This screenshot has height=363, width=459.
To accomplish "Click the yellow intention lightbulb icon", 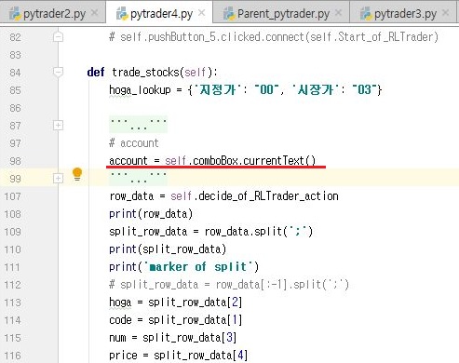I will pos(77,174).
